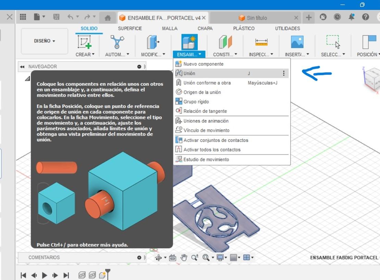
Task: Undo the last action
Action: (71, 17)
